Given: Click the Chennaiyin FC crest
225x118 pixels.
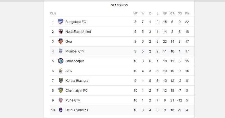Looking at the screenshot, I should pyautogui.click(x=61, y=90).
